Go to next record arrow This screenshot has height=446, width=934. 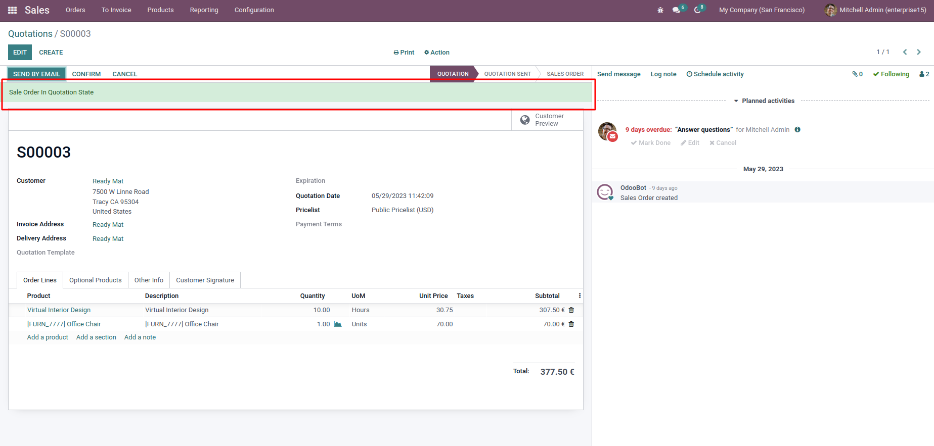coord(919,52)
